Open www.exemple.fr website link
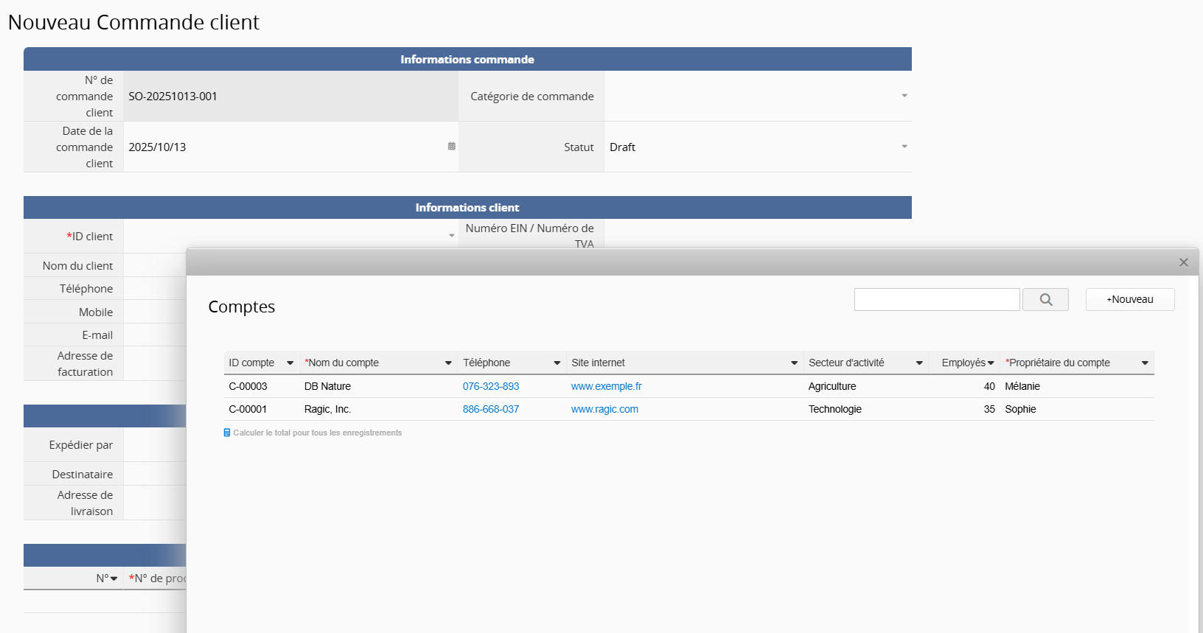The image size is (1203, 633). pos(606,386)
